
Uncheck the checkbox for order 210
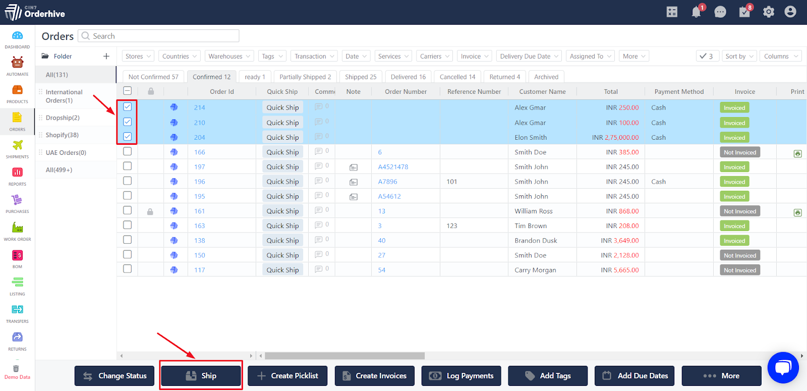[x=128, y=122]
